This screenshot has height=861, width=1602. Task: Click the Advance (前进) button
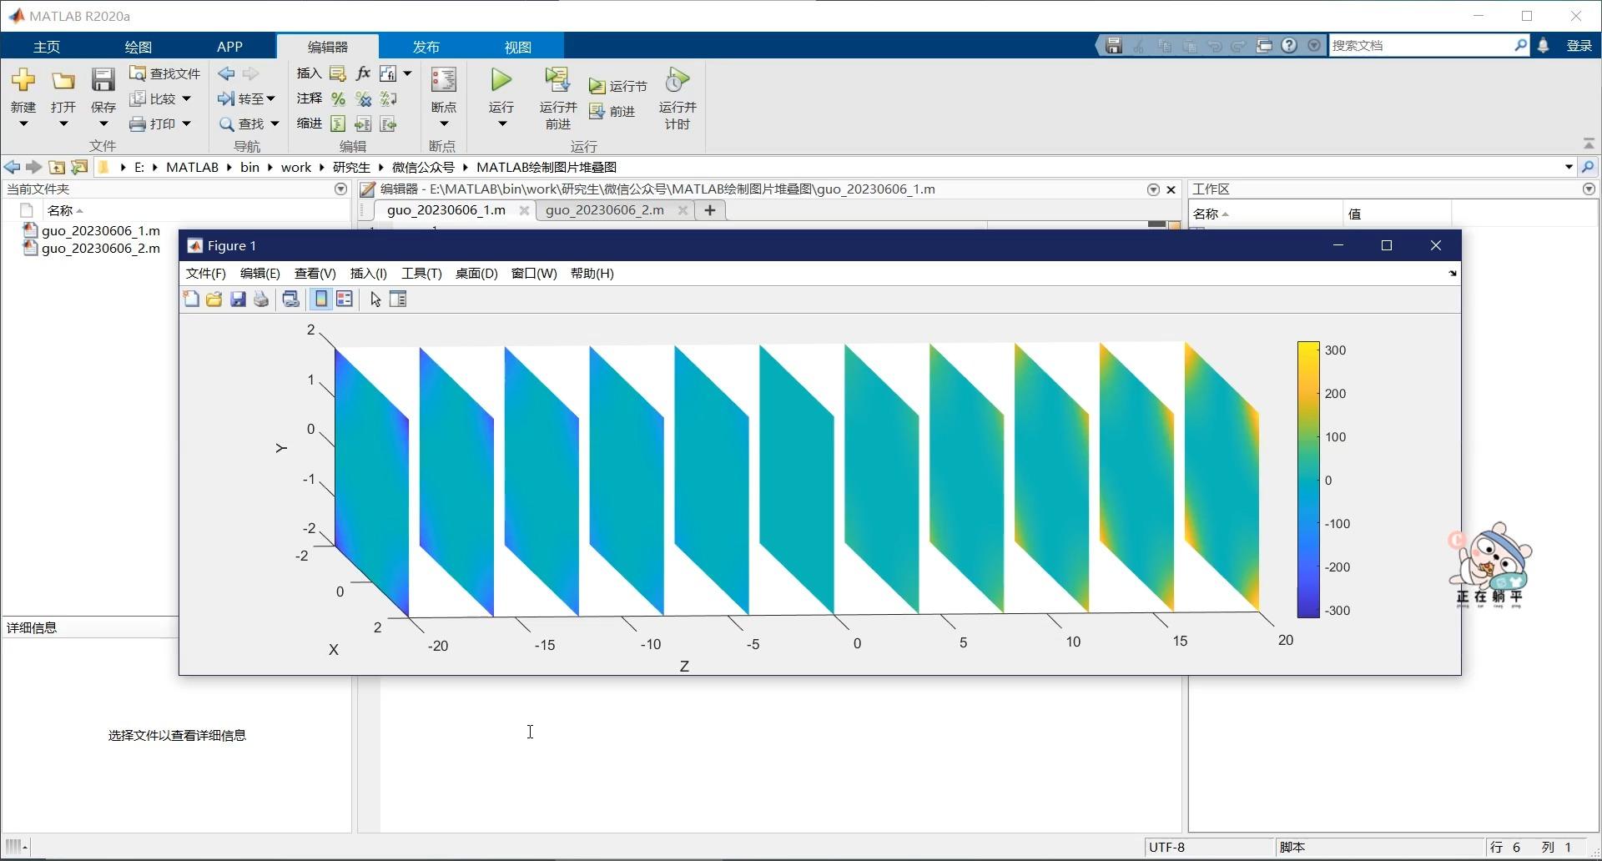(612, 111)
